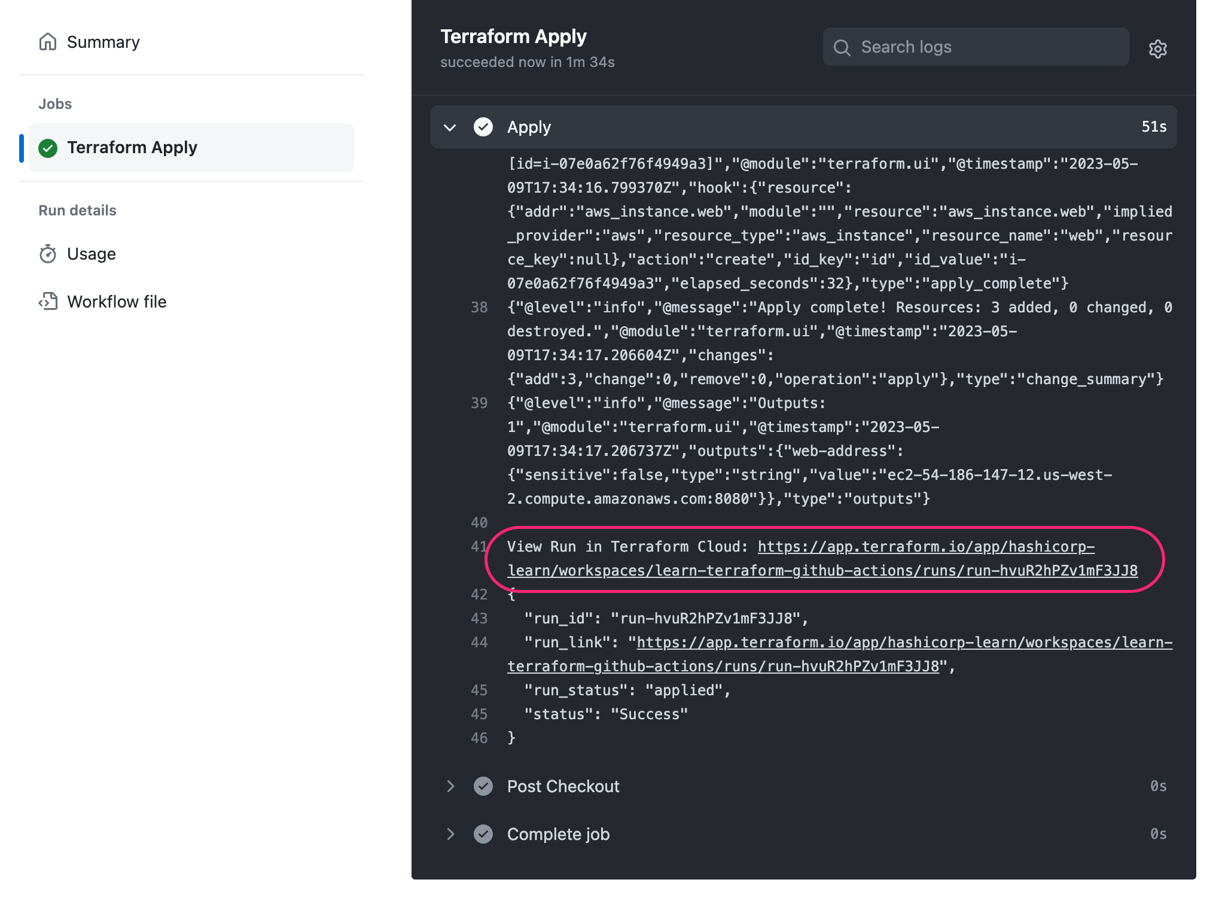
Task: Open the run_link URL on line 44
Action: 904,643
